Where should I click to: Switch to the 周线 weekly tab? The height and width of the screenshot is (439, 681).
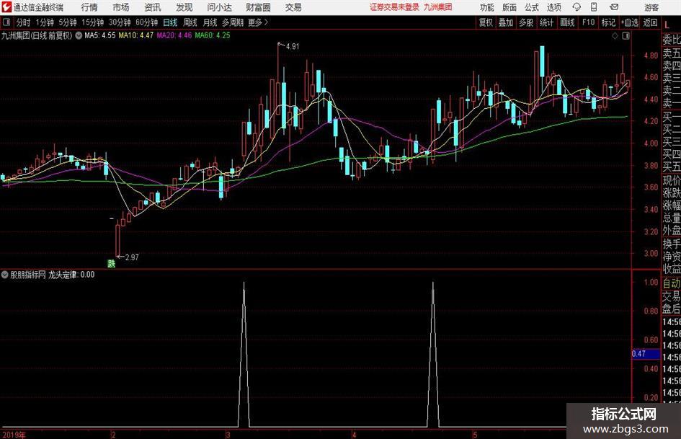[x=190, y=22]
